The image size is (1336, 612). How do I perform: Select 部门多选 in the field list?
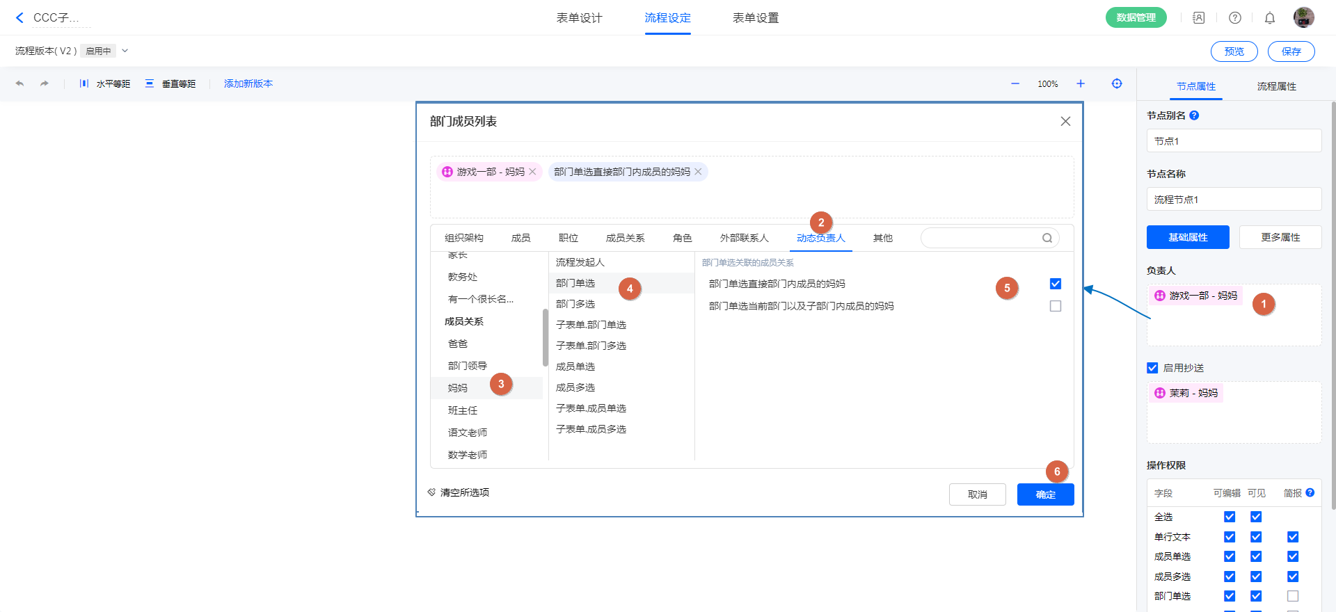pos(575,304)
